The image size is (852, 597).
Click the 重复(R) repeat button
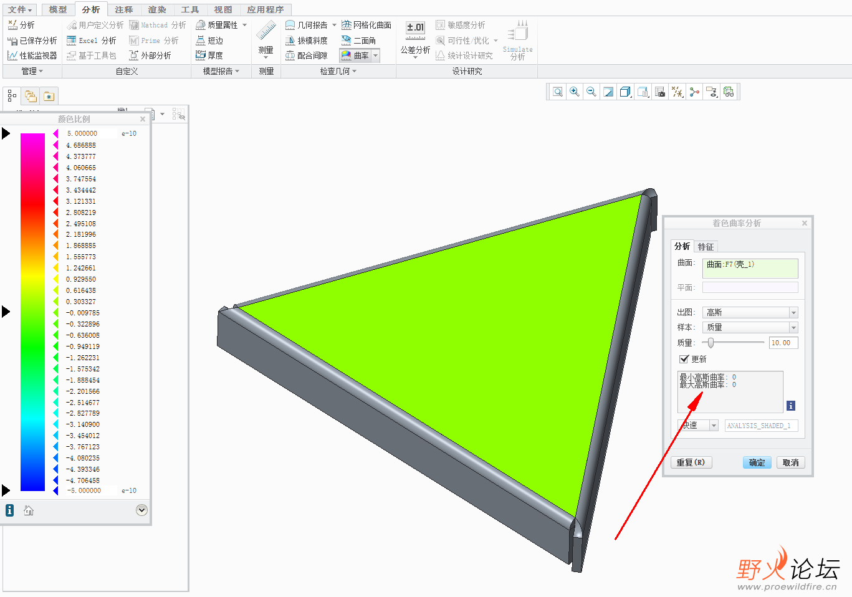pyautogui.click(x=691, y=462)
